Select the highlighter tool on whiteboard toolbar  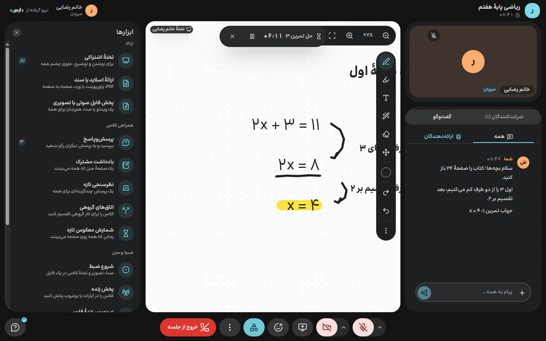(x=386, y=80)
